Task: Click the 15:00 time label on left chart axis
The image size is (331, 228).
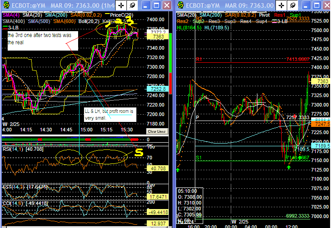Action: [86, 130]
